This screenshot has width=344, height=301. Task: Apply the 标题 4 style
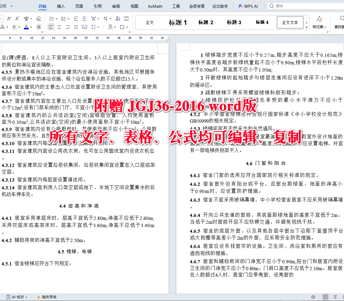[262, 23]
